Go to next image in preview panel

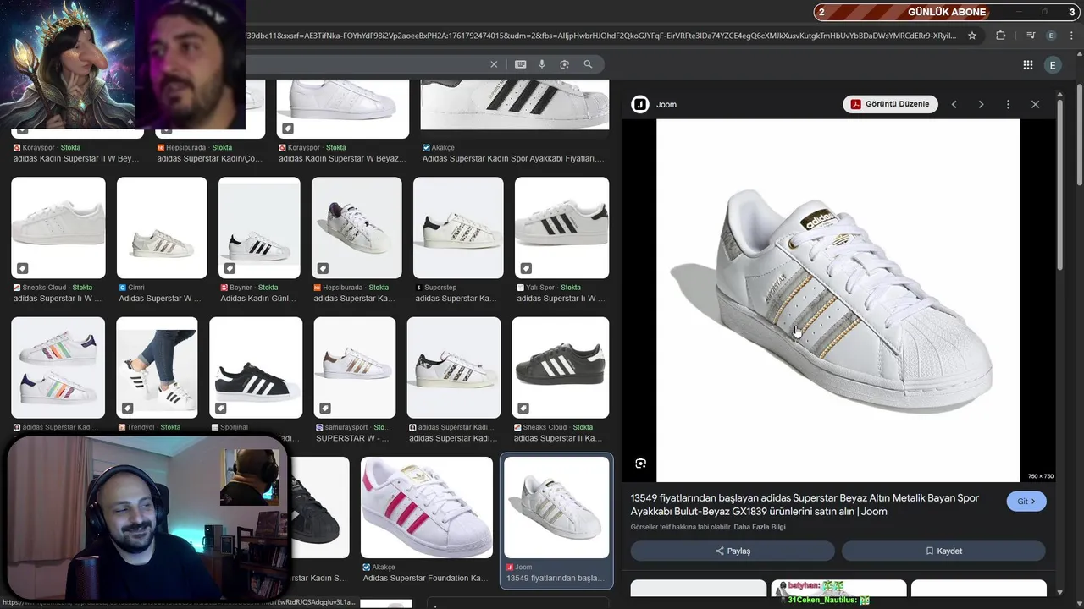pos(981,104)
